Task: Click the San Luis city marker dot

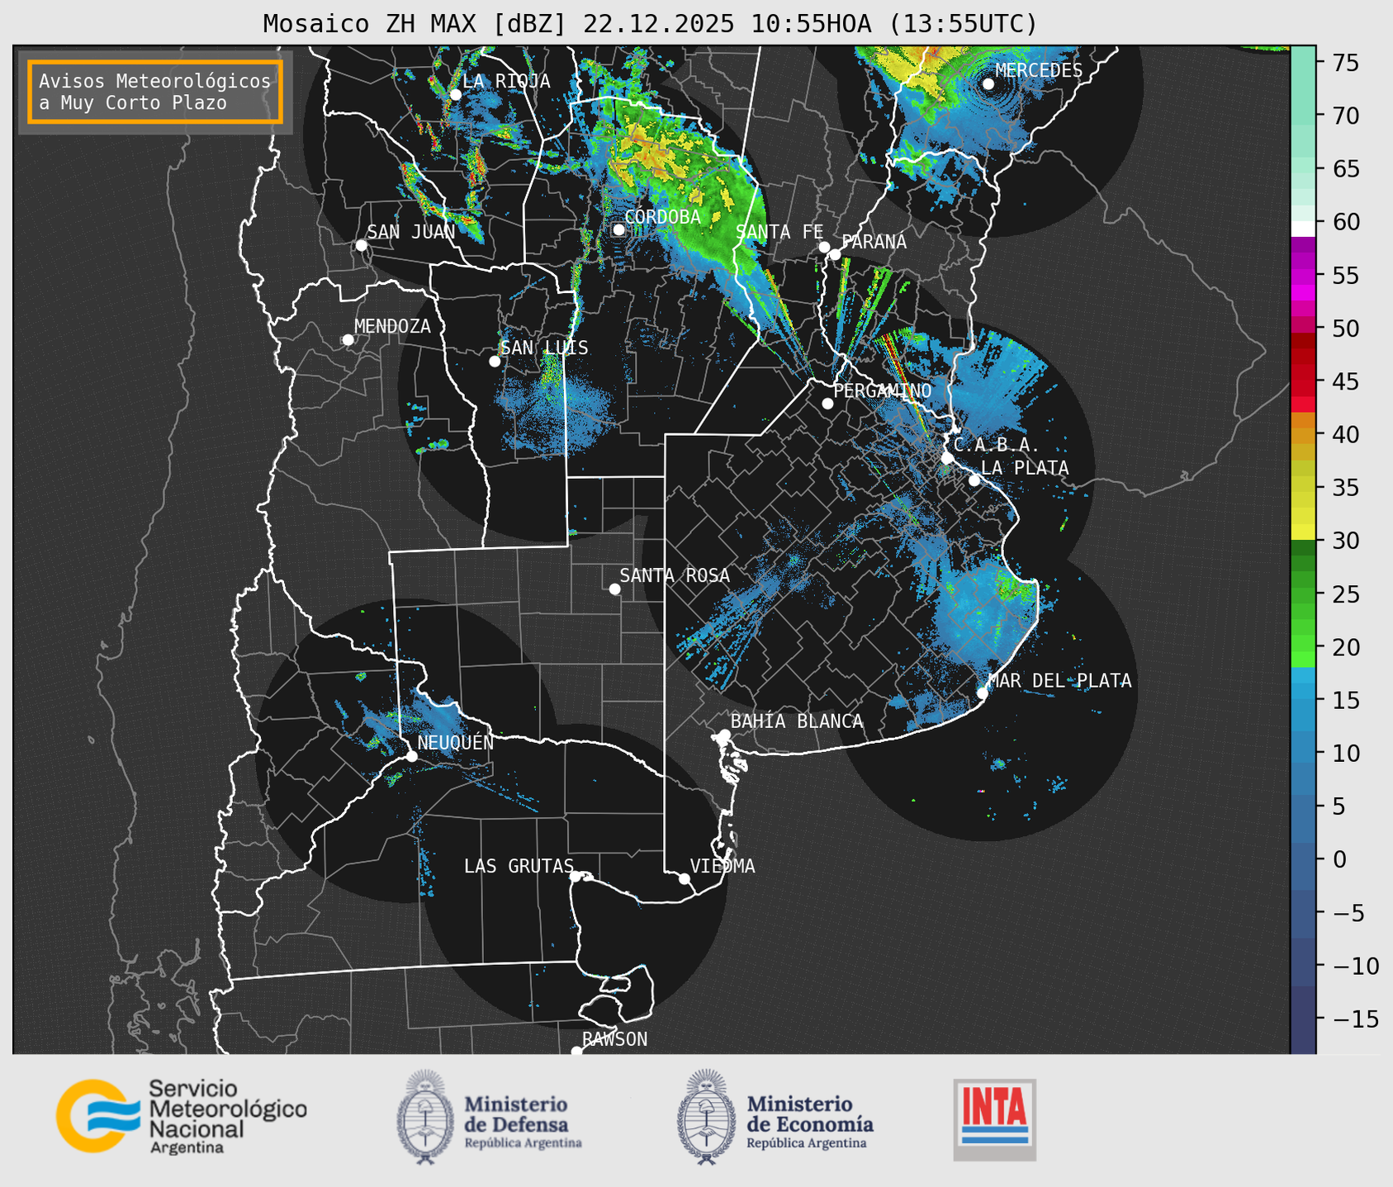Action: 495,362
